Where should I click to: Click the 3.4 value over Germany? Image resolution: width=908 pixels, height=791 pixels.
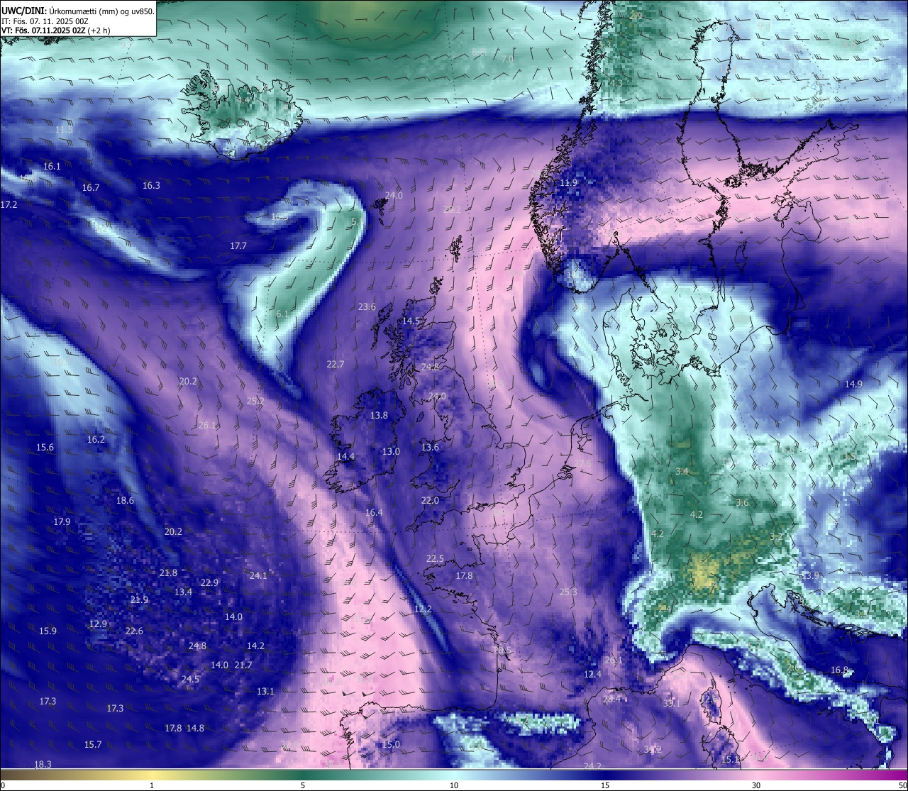(x=682, y=472)
